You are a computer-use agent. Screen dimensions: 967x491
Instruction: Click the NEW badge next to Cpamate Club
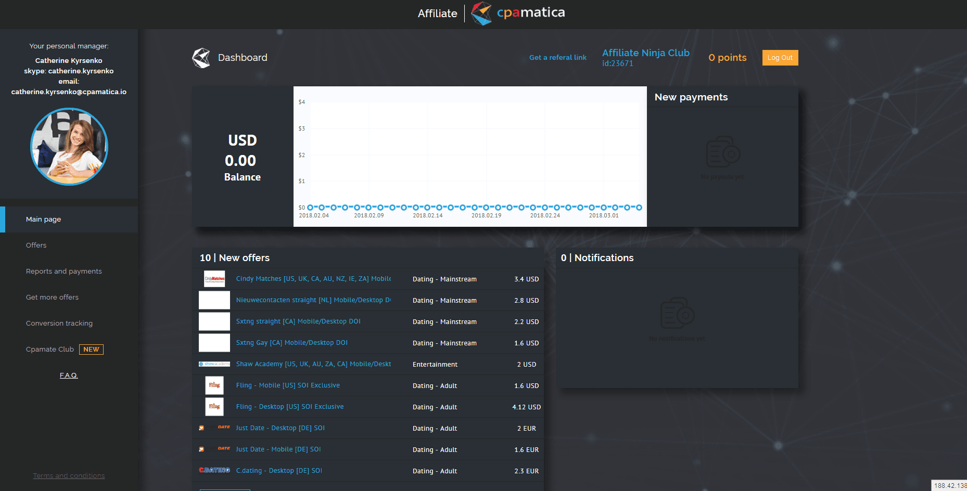91,349
